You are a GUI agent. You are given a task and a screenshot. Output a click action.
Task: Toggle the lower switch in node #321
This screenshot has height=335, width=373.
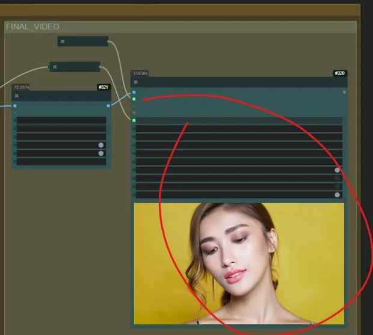[101, 153]
